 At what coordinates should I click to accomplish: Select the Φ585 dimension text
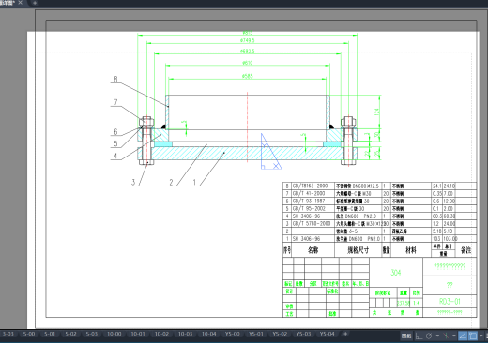[248, 76]
